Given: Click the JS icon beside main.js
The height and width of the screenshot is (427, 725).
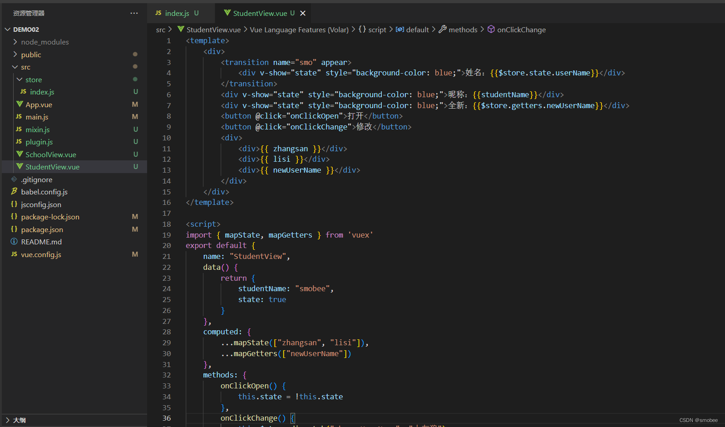Looking at the screenshot, I should point(19,117).
